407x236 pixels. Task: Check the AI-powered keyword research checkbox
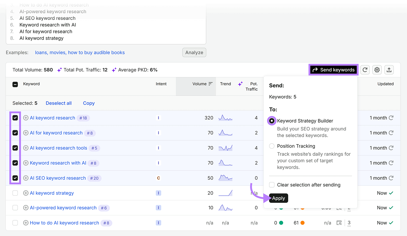15,208
